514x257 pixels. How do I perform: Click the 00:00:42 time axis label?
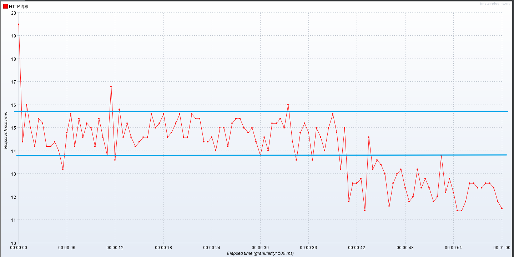[x=357, y=247]
